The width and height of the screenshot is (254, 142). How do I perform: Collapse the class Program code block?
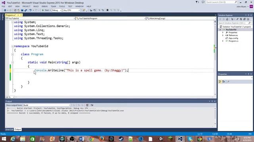point(12,54)
